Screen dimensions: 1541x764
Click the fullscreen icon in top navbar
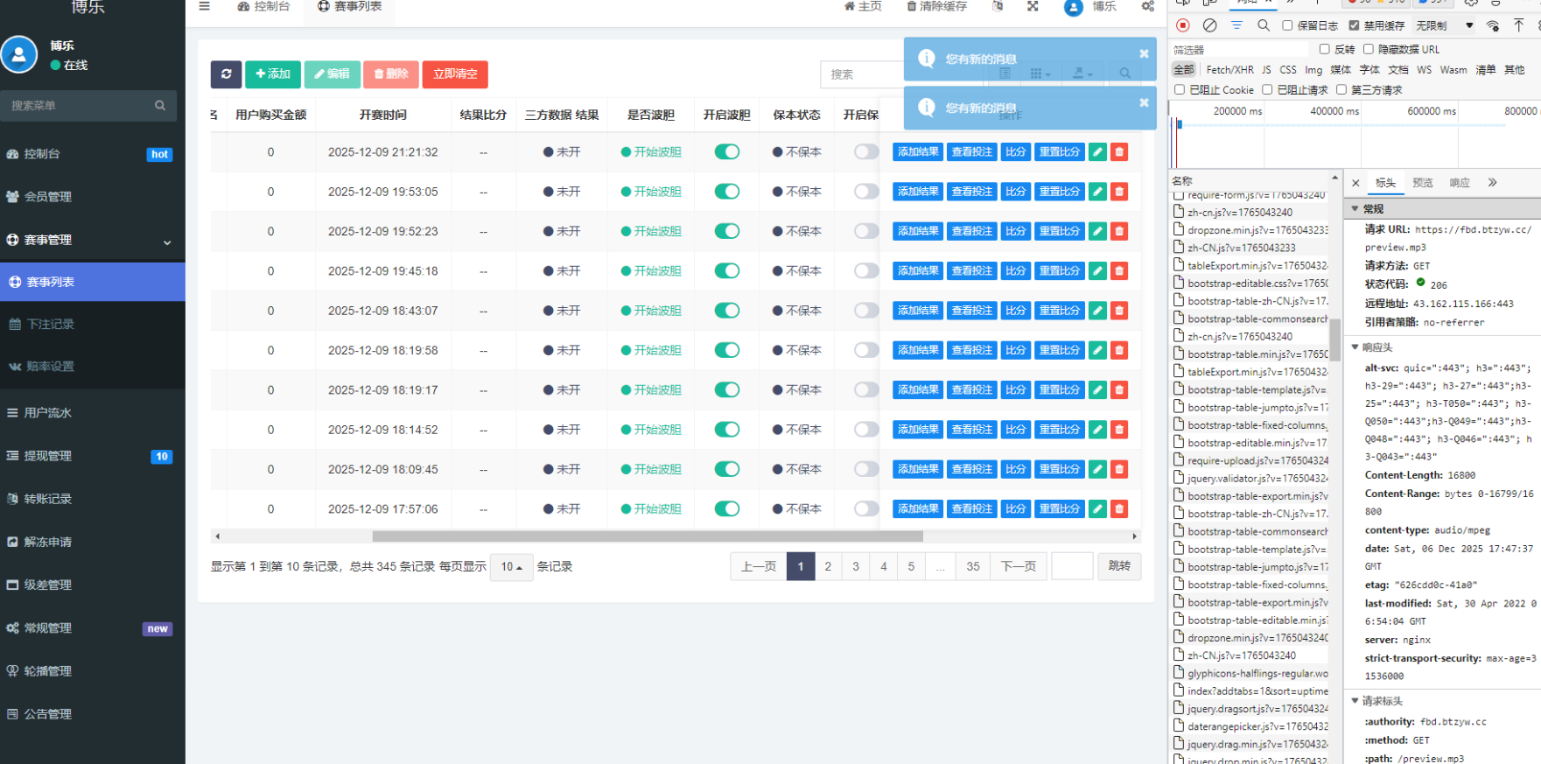click(1033, 6)
